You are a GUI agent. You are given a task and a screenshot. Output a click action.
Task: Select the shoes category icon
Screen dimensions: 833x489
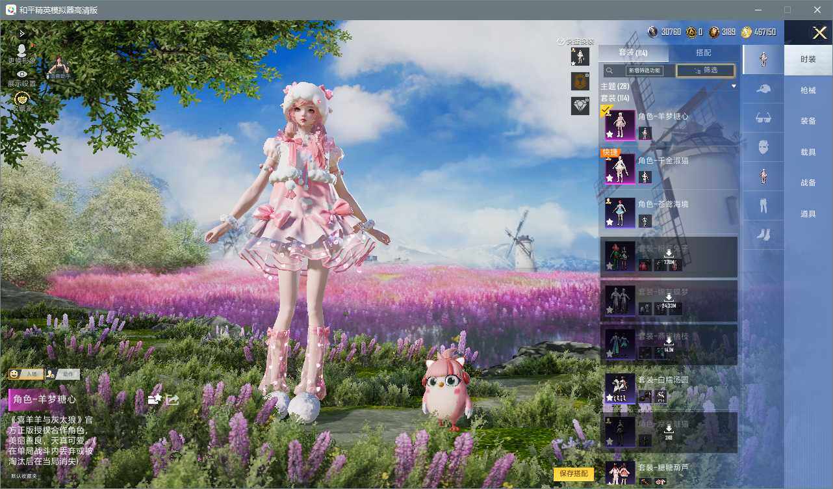(x=763, y=235)
